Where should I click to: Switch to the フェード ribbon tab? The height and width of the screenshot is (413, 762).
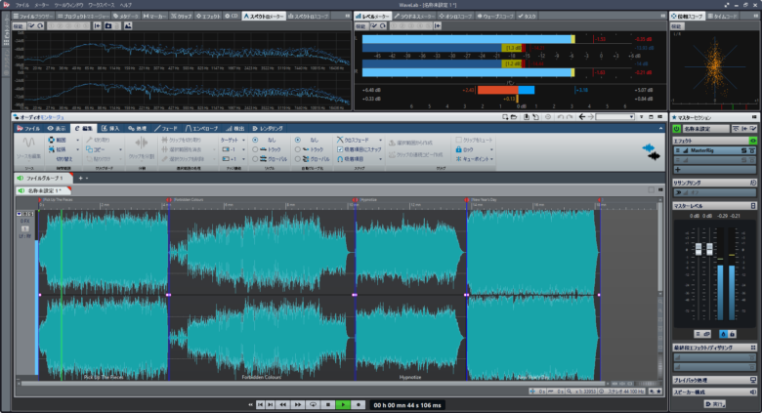[166, 128]
